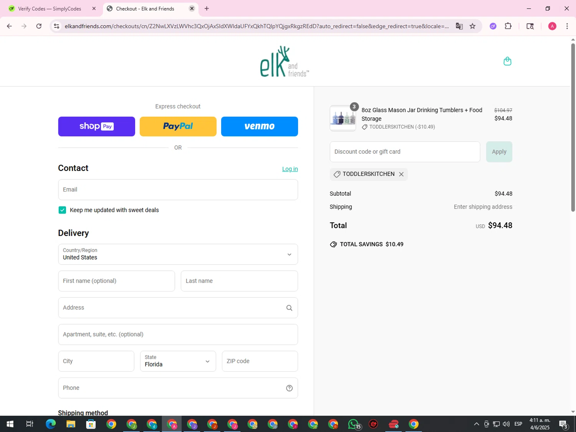Pay with Venmo
576x432 pixels.
coord(260,126)
